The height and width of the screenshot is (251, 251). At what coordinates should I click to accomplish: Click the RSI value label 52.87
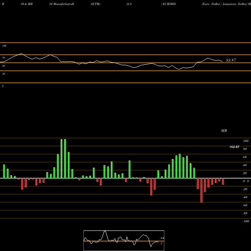tap(231, 60)
